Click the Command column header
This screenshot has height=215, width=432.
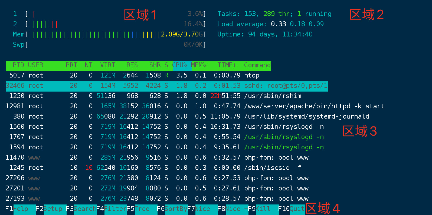[257, 65]
